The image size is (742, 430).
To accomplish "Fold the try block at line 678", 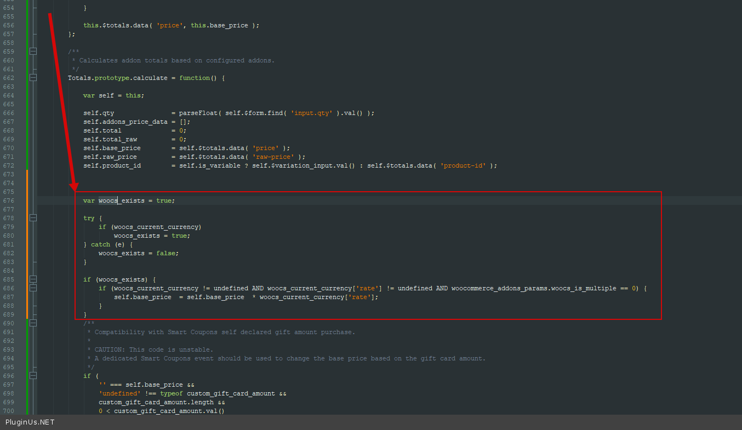I will pyautogui.click(x=33, y=218).
